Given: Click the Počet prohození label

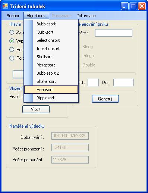Looking at the screenshot, I should click(x=28, y=149).
